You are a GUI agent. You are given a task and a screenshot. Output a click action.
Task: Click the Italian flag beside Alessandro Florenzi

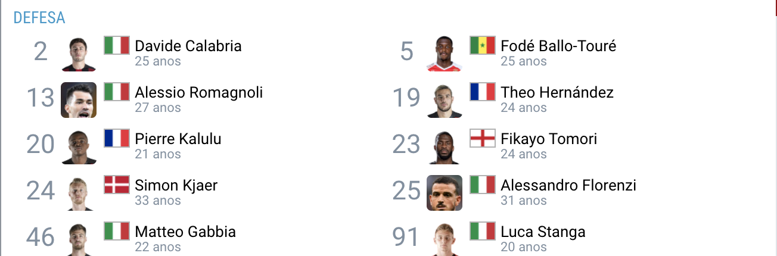(483, 185)
